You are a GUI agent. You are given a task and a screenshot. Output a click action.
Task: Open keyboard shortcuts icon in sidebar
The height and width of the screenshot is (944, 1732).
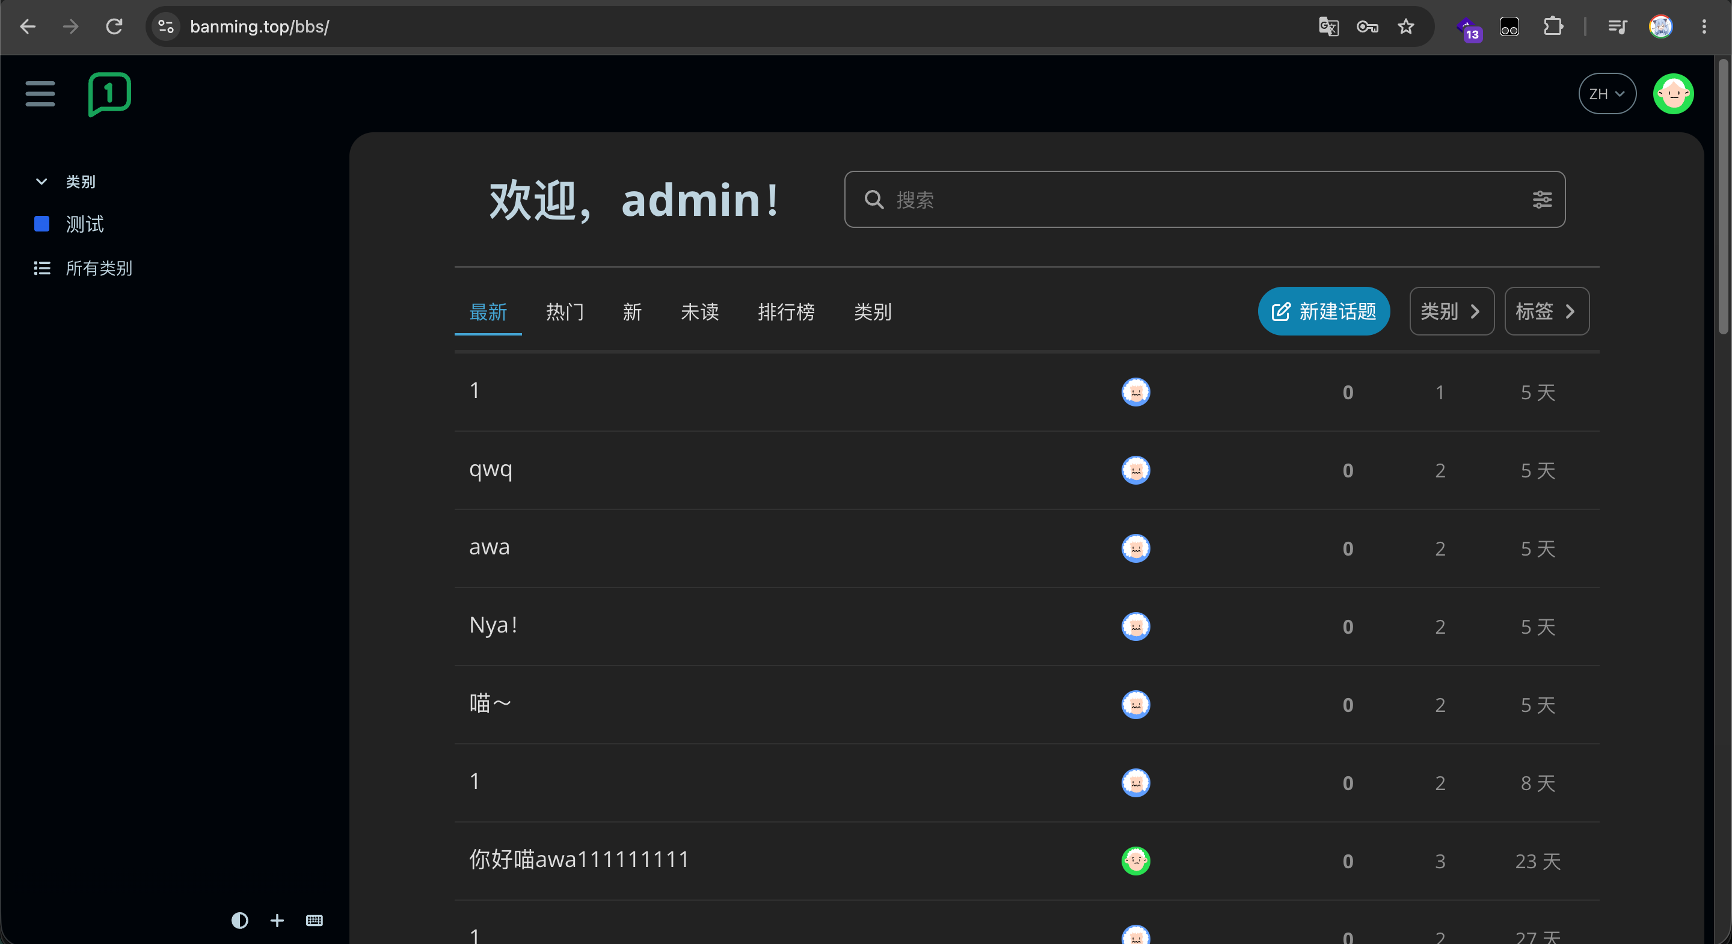point(314,920)
